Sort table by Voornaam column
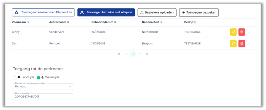 28,22
